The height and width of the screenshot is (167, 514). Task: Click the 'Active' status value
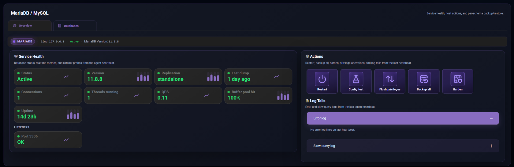coord(24,79)
